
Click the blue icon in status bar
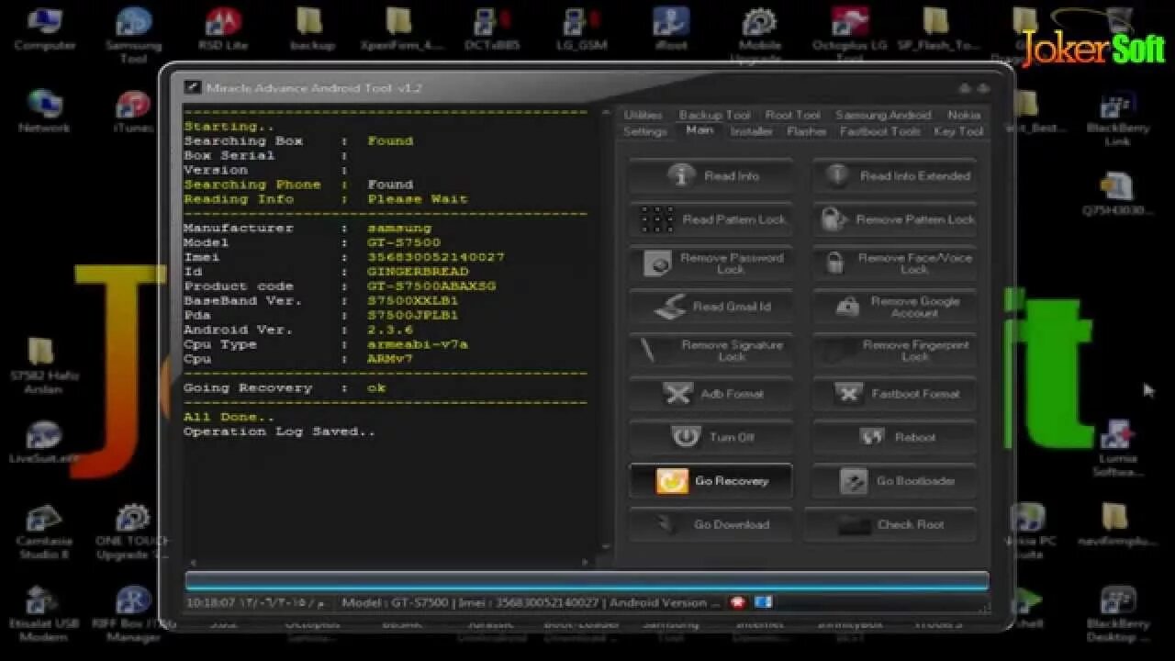point(764,602)
